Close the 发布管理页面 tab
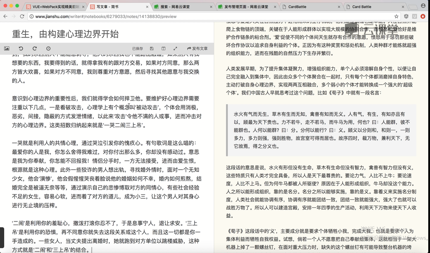 (x=275, y=7)
